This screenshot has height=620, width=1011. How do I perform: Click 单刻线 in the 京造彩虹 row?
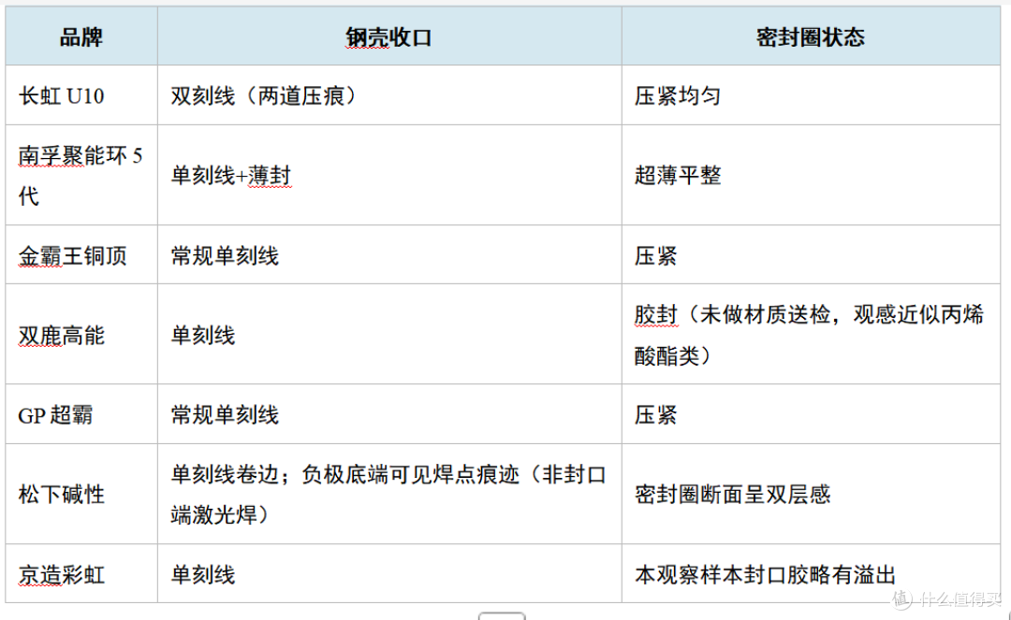(389, 573)
